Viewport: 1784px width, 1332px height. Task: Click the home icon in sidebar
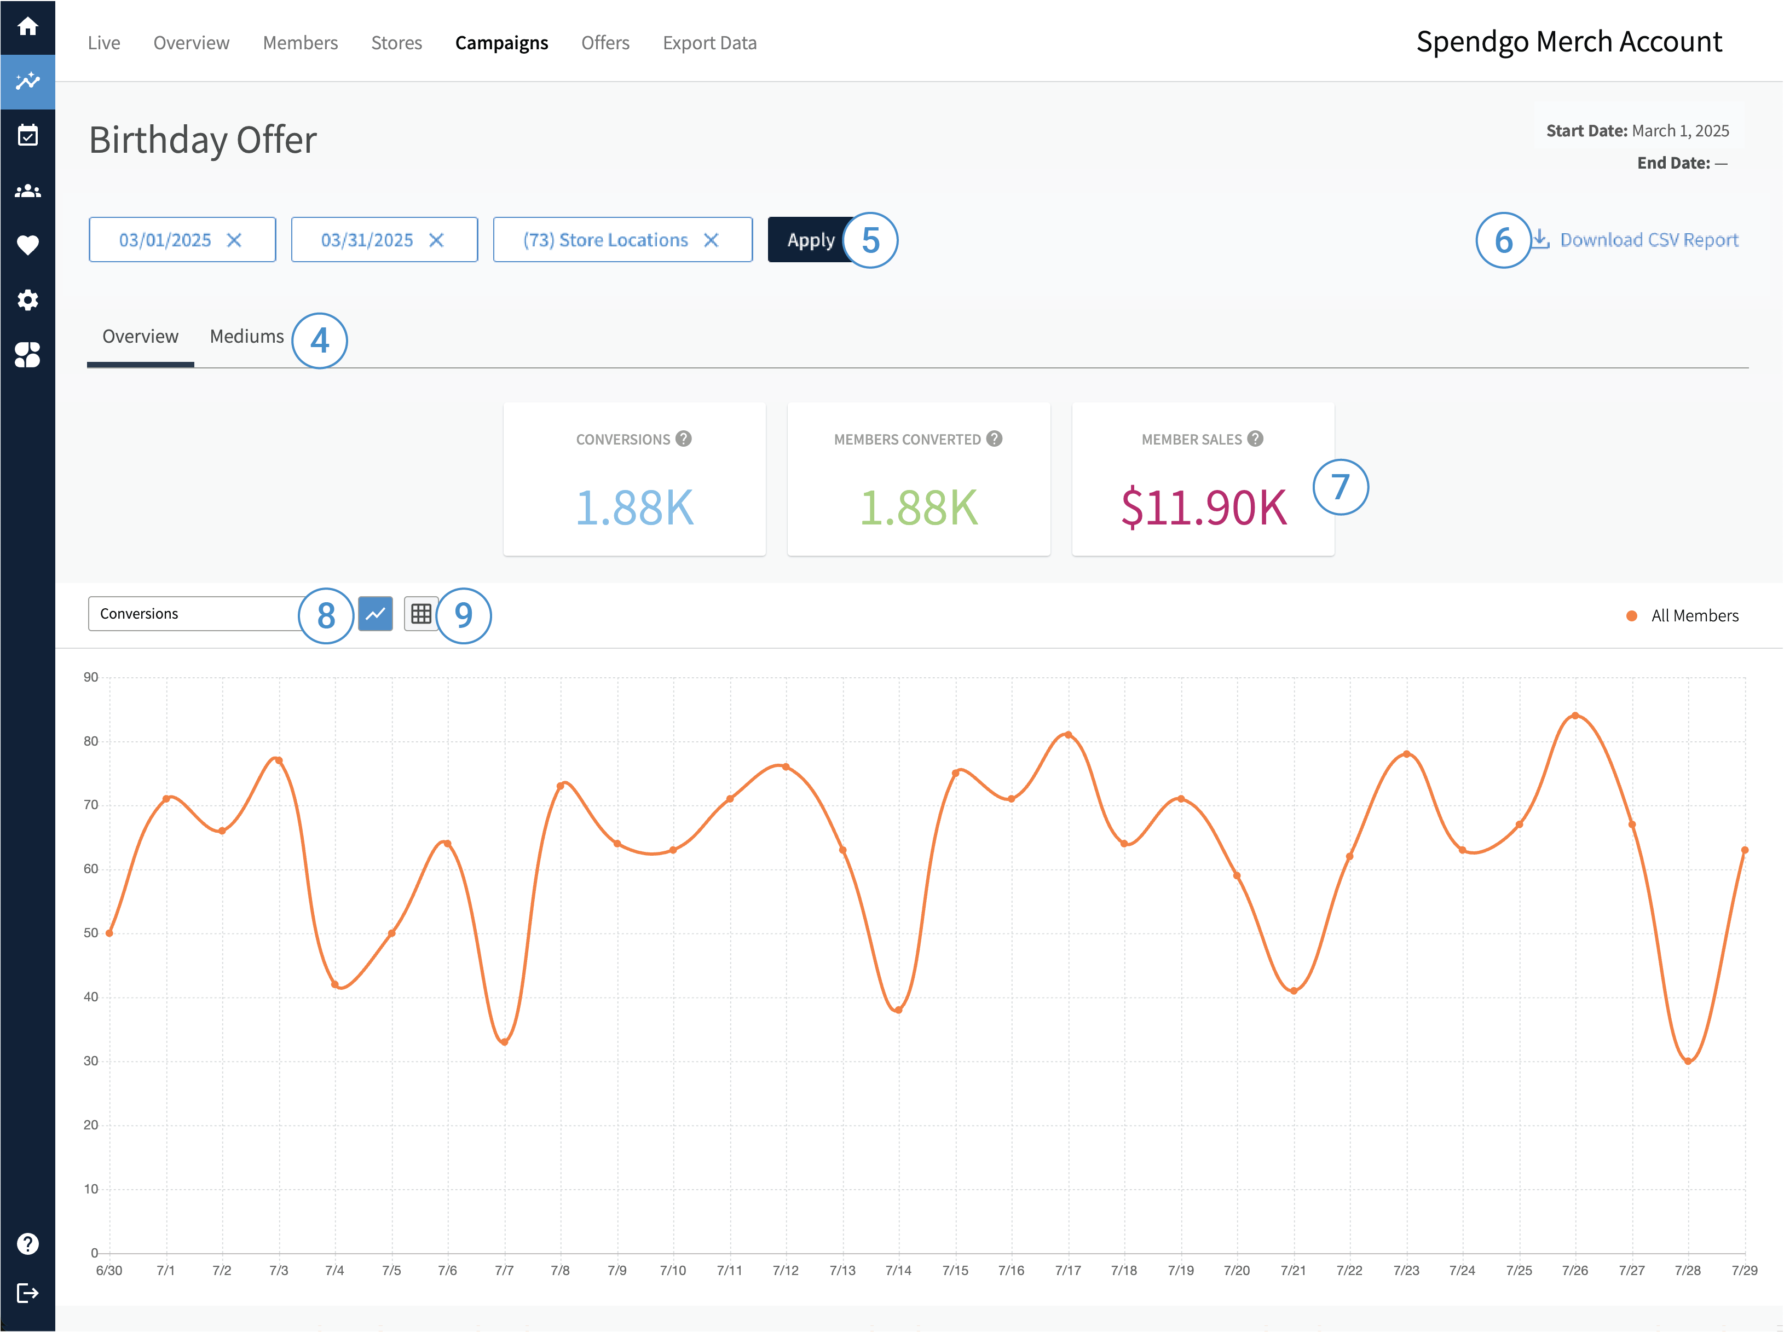(x=27, y=27)
